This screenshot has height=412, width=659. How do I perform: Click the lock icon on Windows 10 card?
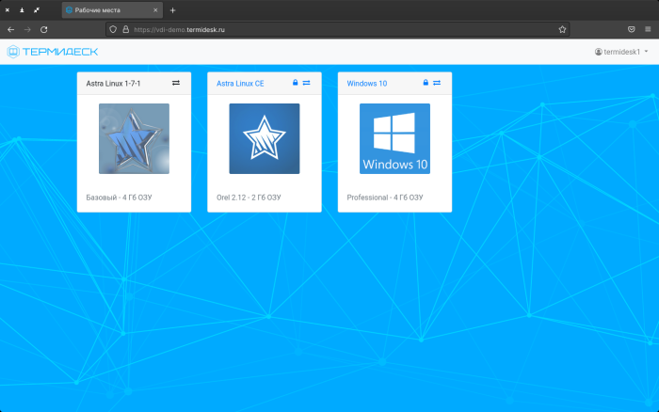point(426,83)
